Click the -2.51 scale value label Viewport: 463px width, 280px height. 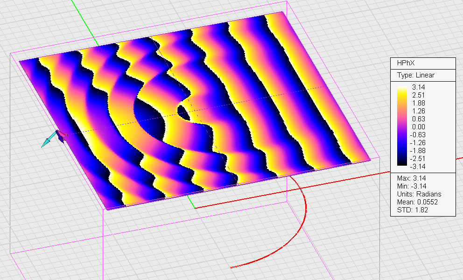418,158
